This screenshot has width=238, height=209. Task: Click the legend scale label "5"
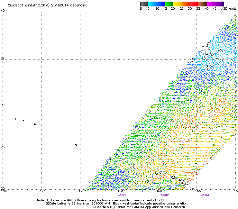point(149,9)
